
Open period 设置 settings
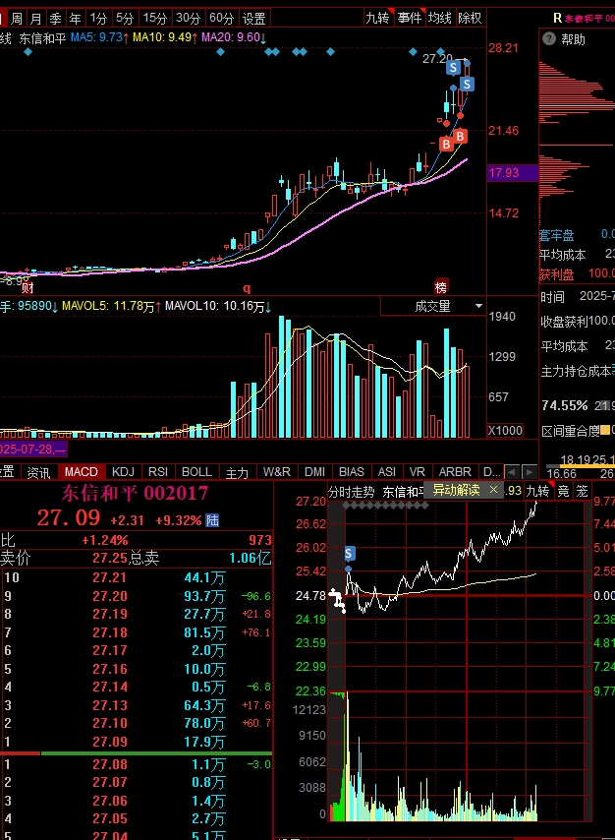click(x=254, y=19)
